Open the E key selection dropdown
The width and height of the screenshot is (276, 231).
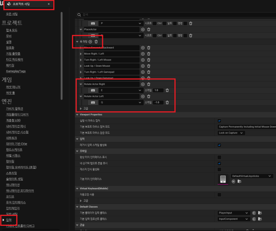[121, 90]
